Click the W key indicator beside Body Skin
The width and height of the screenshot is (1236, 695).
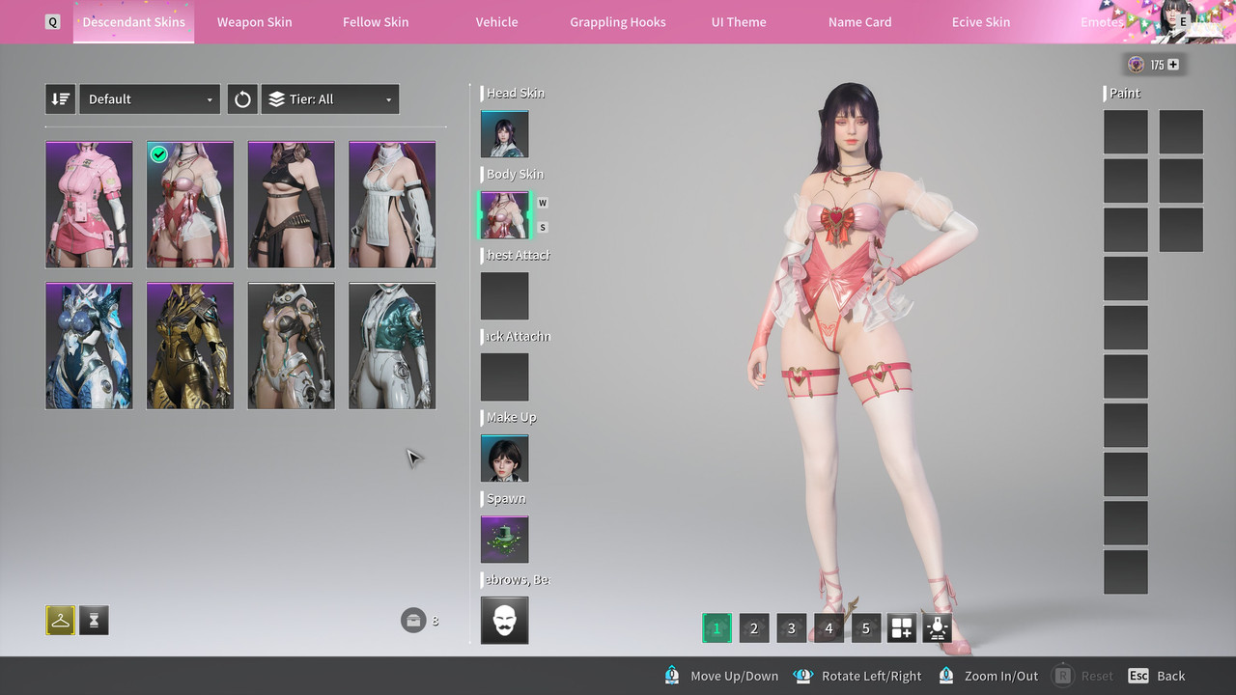click(543, 203)
